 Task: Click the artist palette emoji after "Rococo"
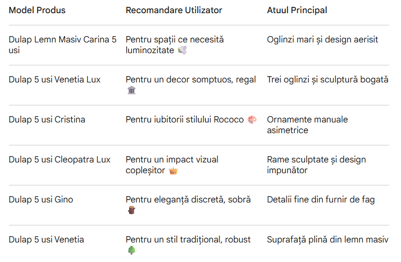point(251,120)
